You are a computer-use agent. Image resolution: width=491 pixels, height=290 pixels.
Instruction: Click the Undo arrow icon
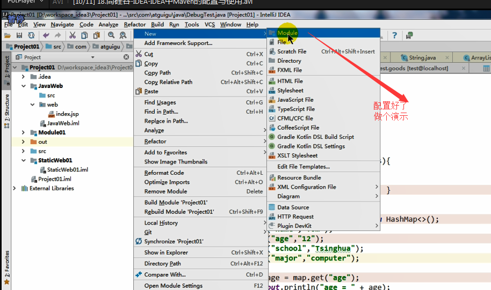pyautogui.click(x=46, y=35)
